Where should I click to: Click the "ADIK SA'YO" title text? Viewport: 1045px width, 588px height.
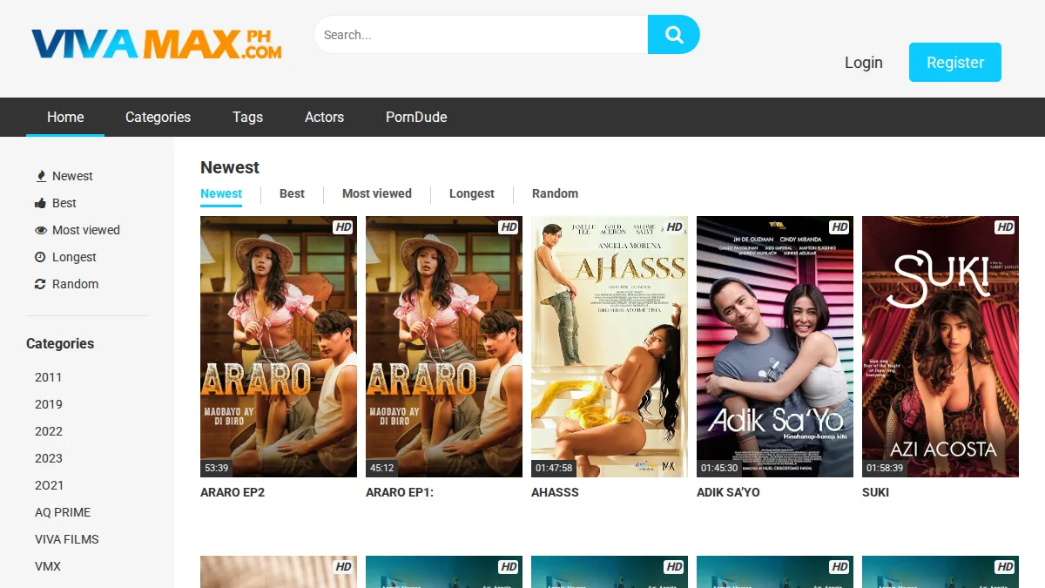click(x=728, y=492)
